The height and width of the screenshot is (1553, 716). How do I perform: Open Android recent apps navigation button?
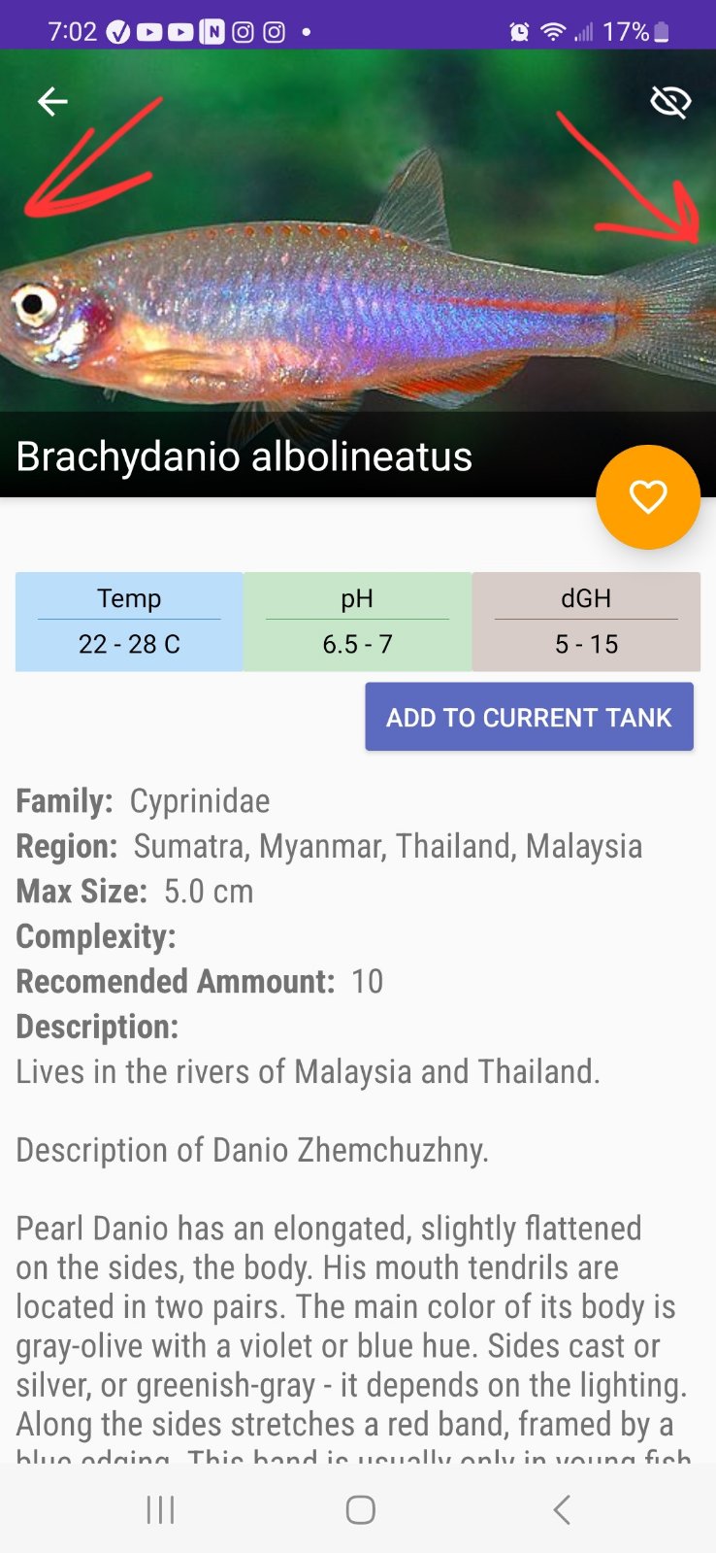[x=160, y=1509]
